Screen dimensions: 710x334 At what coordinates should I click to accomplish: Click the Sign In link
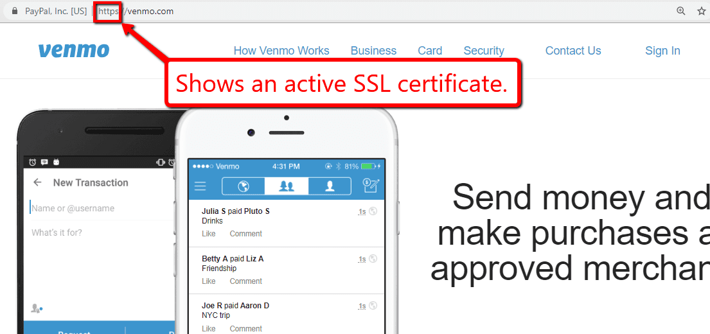coord(662,51)
